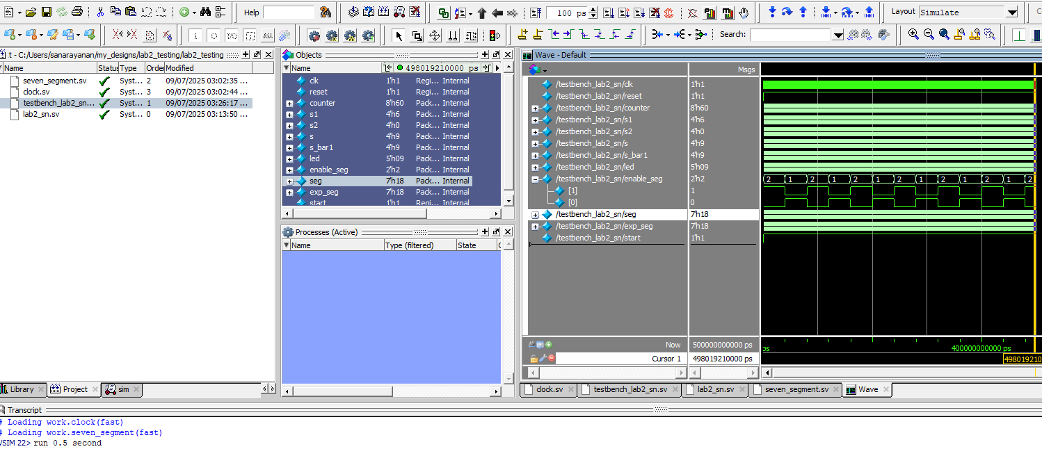
Task: Click the Objects panel vertical scrollbar down arrow
Action: 508,201
